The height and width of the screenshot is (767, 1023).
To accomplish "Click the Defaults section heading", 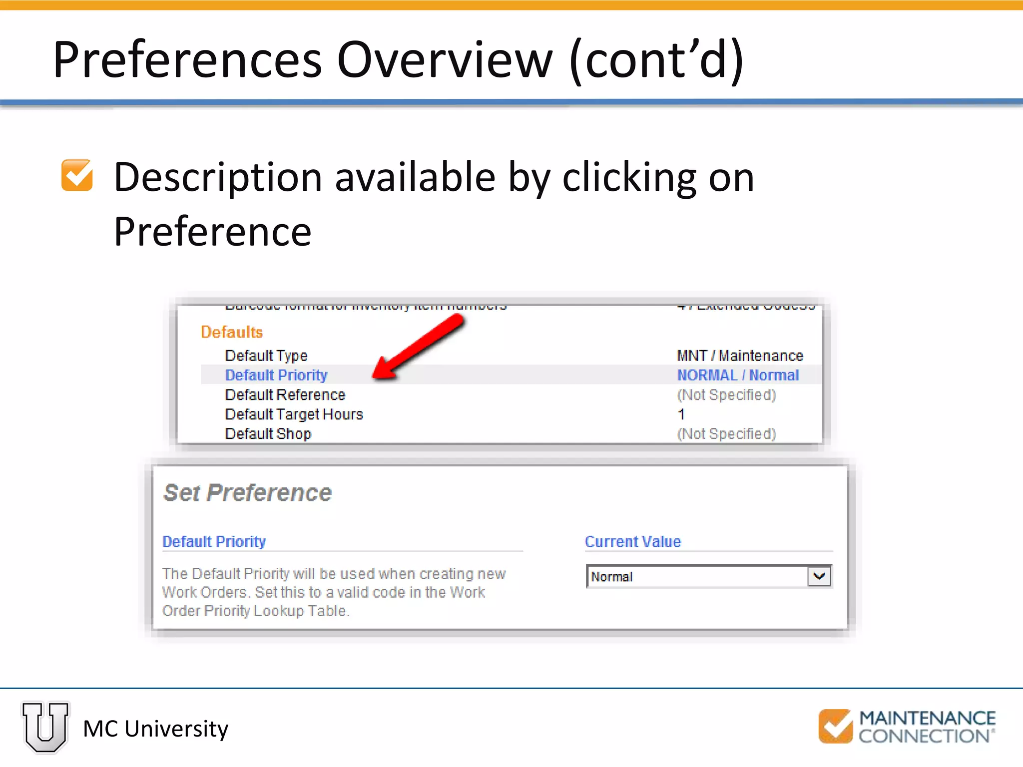I will 231,332.
